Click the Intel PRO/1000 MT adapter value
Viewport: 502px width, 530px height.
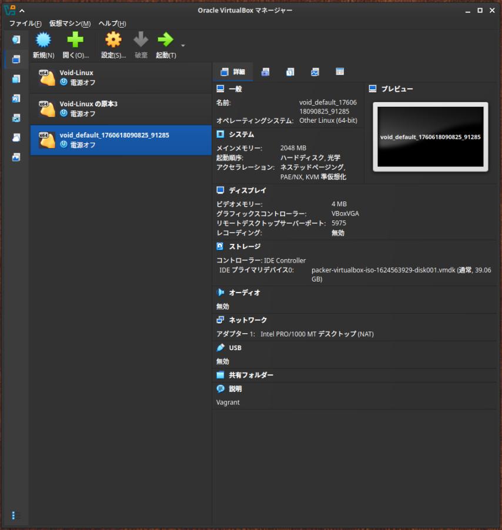[317, 334]
